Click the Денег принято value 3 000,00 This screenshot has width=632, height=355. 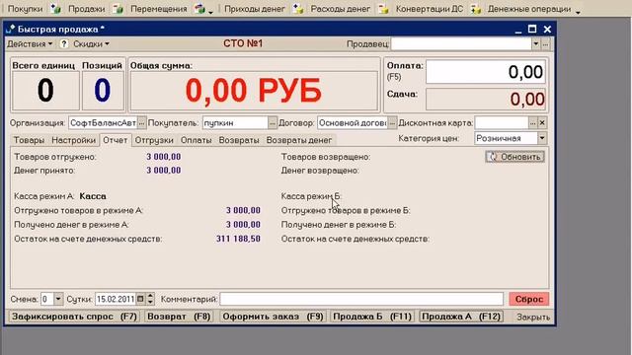click(x=164, y=171)
